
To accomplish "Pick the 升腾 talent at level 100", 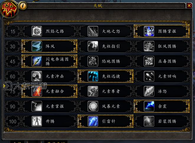I will [x=49, y=121].
